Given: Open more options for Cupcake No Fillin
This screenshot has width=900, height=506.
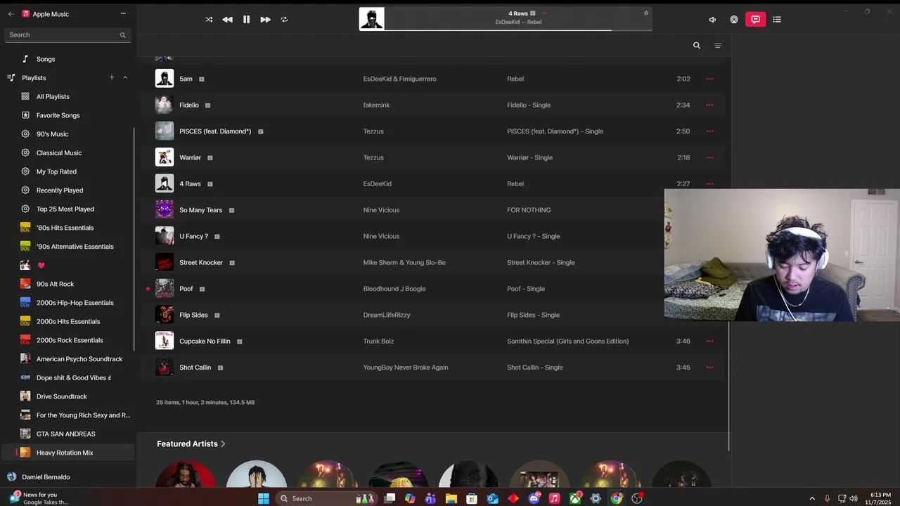Looking at the screenshot, I should pos(709,341).
